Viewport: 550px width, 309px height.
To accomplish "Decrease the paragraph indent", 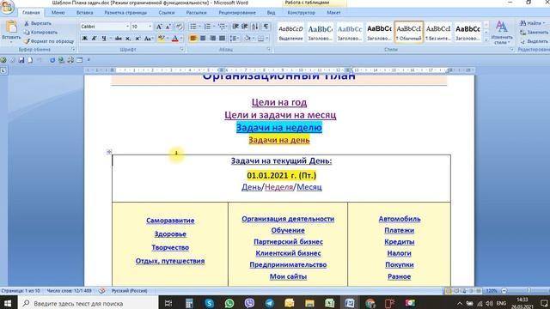I will click(x=235, y=27).
